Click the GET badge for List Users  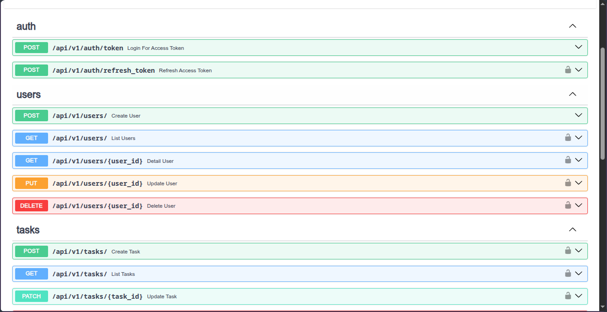coord(32,138)
